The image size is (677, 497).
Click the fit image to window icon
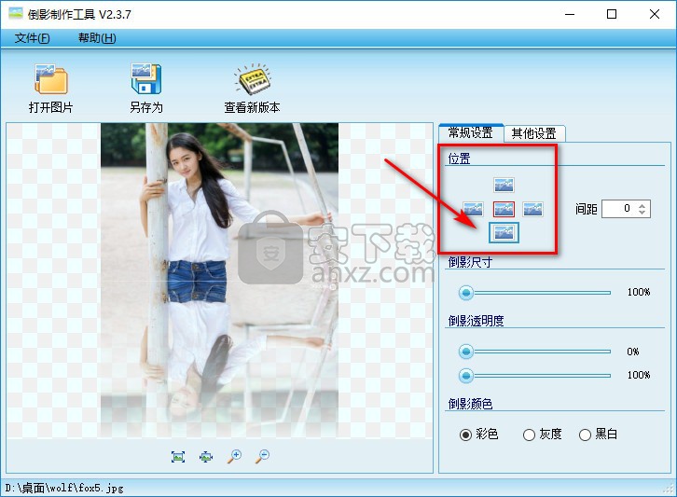coord(206,456)
